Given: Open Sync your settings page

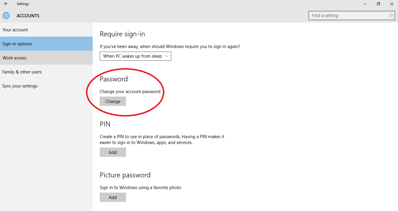Looking at the screenshot, I should pos(20,86).
